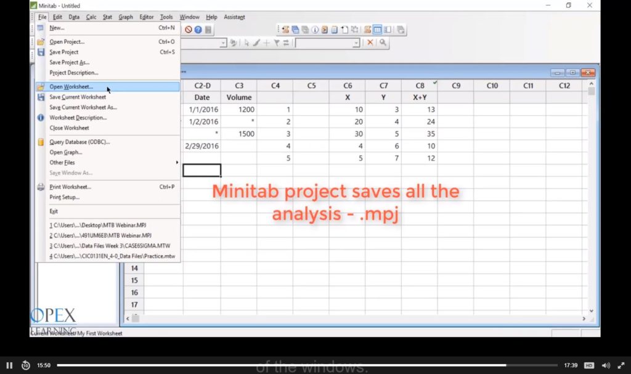Image resolution: width=631 pixels, height=374 pixels.
Task: Click the new worksheet page toolbar icon
Action: pos(345,30)
